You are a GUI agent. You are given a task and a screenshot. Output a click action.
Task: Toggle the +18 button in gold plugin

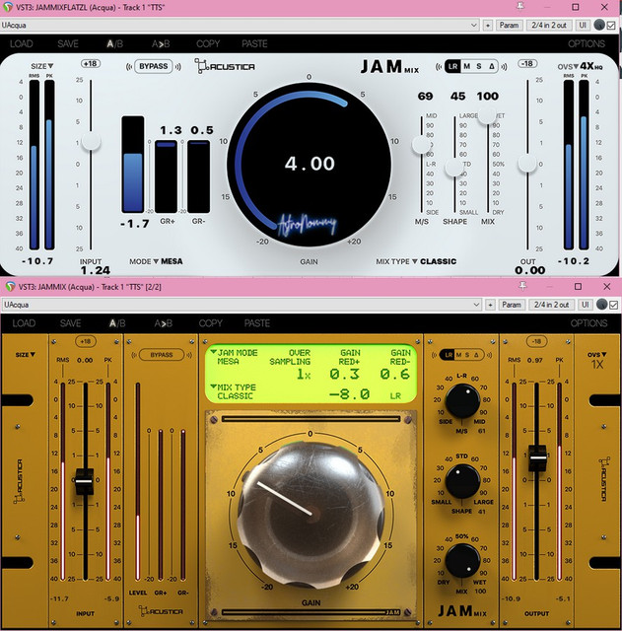click(x=86, y=341)
